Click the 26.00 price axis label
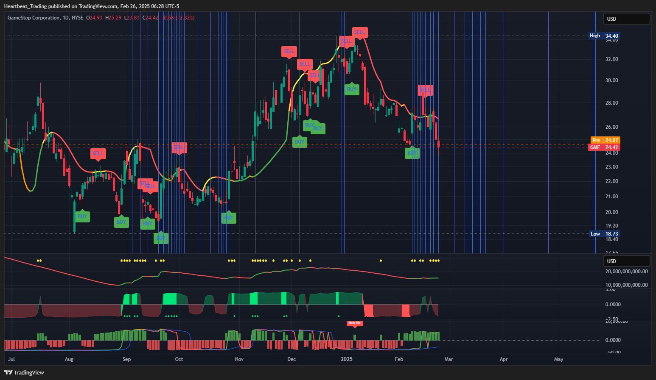Viewport: 656px width, 380px height. coord(612,127)
